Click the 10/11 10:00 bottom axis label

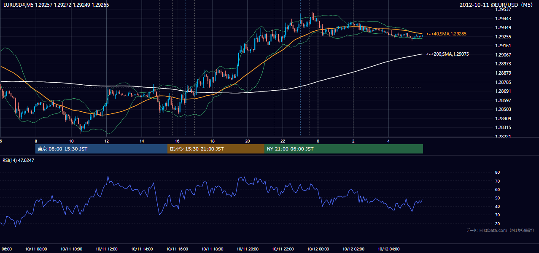71,249
